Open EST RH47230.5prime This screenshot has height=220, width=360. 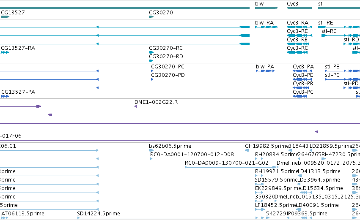341,155
